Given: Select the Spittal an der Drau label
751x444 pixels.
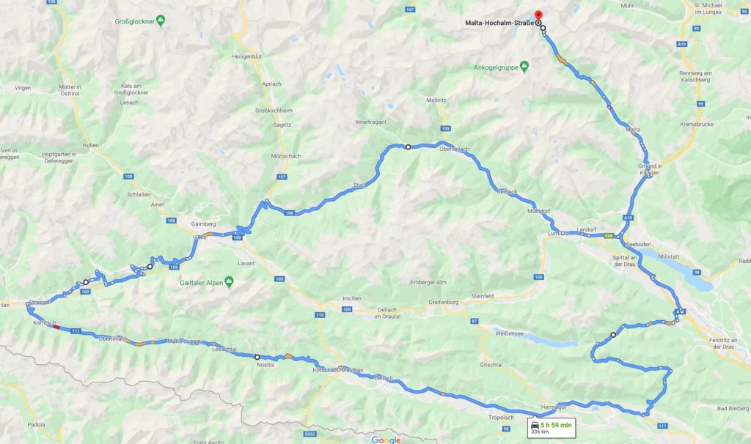Looking at the screenshot, I should click(625, 261).
